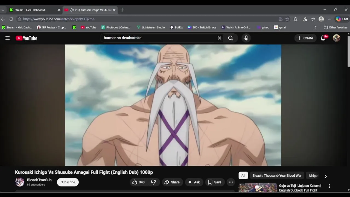Open browser extensions puzzle icon
350x197 pixels.
(295, 19)
